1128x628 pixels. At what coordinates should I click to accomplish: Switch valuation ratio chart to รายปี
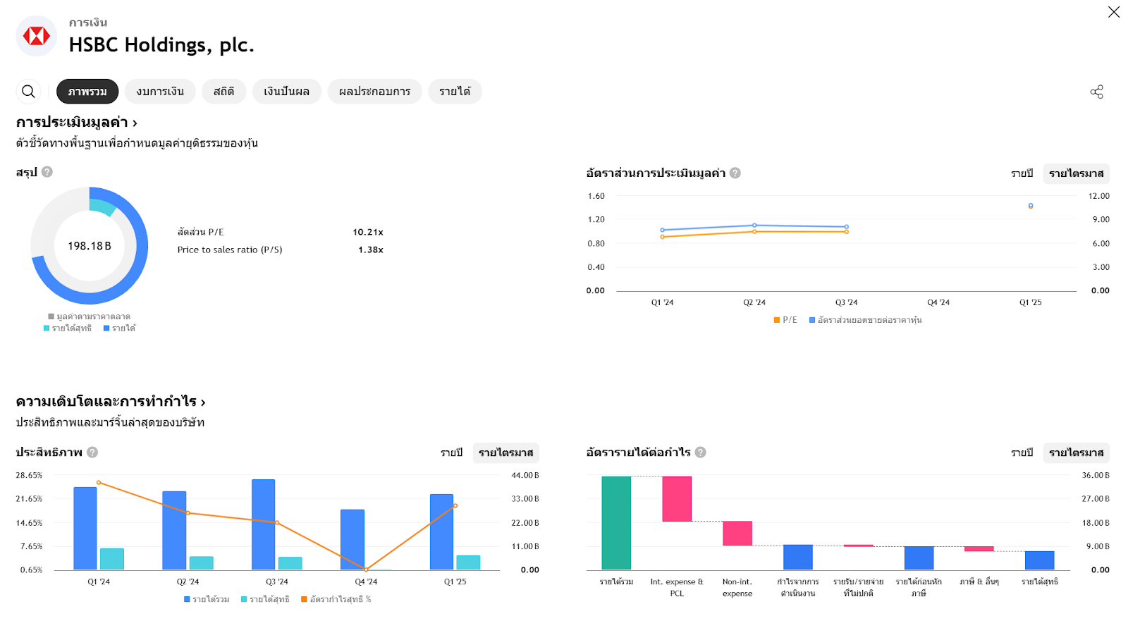(x=1022, y=173)
